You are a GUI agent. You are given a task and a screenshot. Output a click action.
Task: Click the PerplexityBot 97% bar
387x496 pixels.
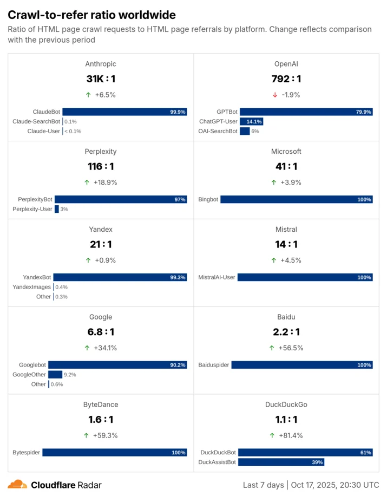[121, 200]
